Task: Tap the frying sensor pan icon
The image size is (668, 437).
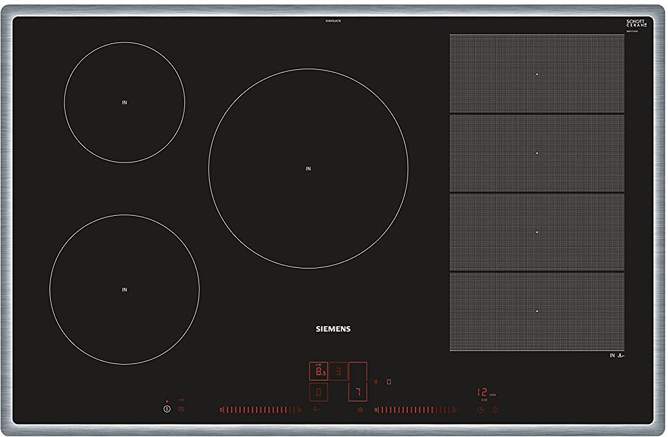Action: [x=316, y=409]
